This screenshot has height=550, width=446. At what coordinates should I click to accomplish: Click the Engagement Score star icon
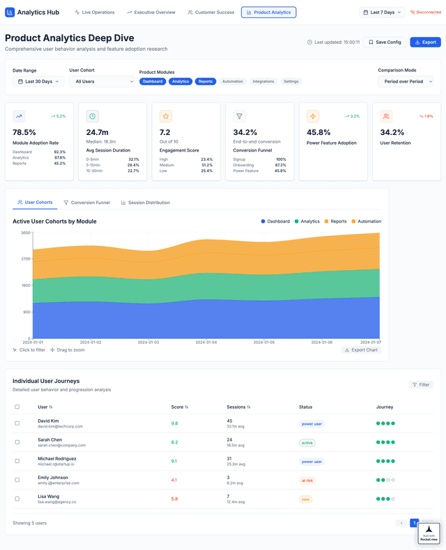pyautogui.click(x=166, y=116)
